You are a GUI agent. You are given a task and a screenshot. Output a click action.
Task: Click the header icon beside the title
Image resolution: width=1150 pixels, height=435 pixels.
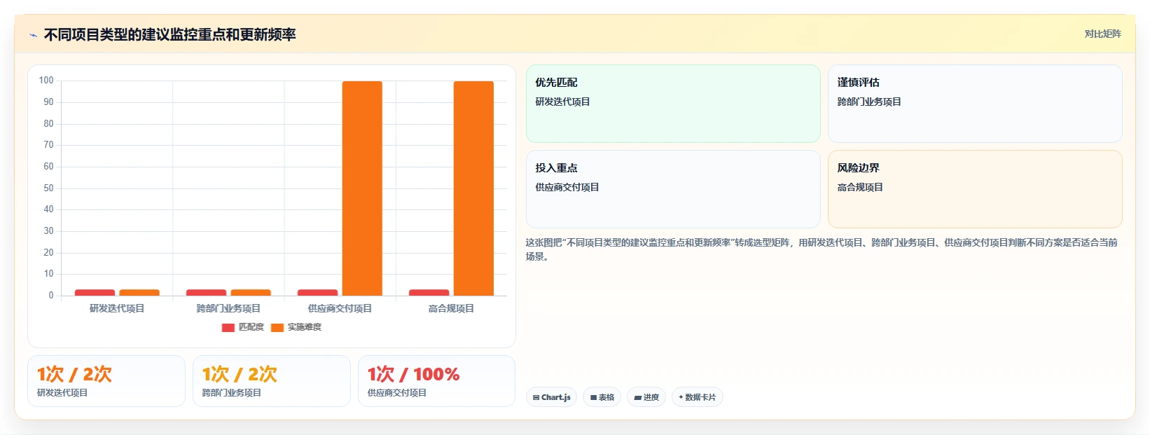pos(33,35)
